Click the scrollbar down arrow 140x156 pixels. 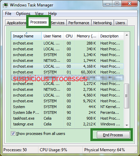click(x=127, y=125)
